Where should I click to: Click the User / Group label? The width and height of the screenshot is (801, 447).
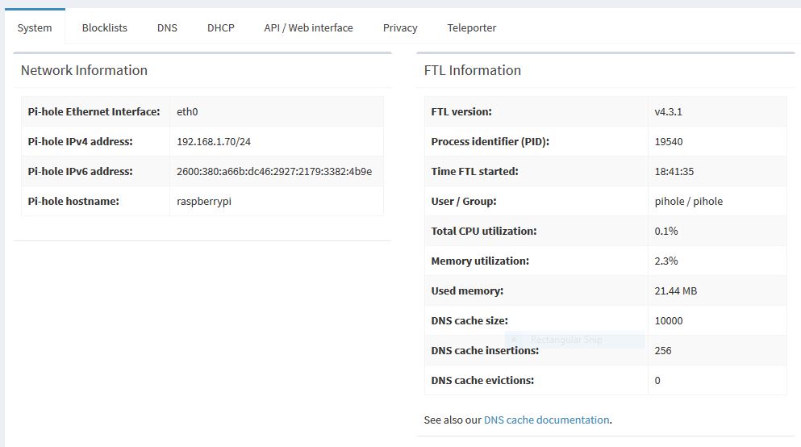click(x=464, y=201)
